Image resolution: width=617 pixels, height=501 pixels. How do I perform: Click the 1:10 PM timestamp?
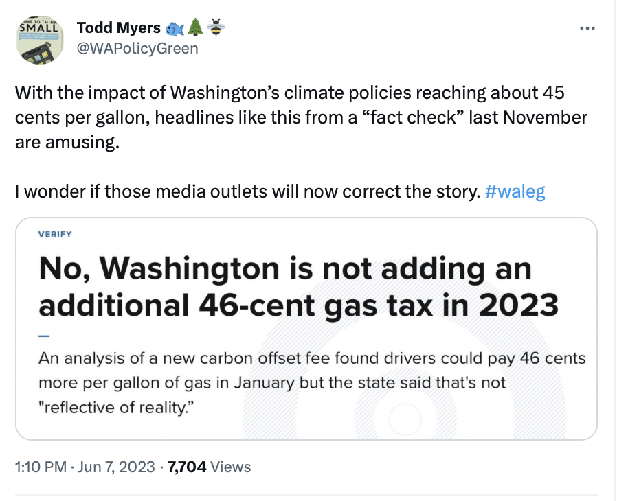click(41, 467)
